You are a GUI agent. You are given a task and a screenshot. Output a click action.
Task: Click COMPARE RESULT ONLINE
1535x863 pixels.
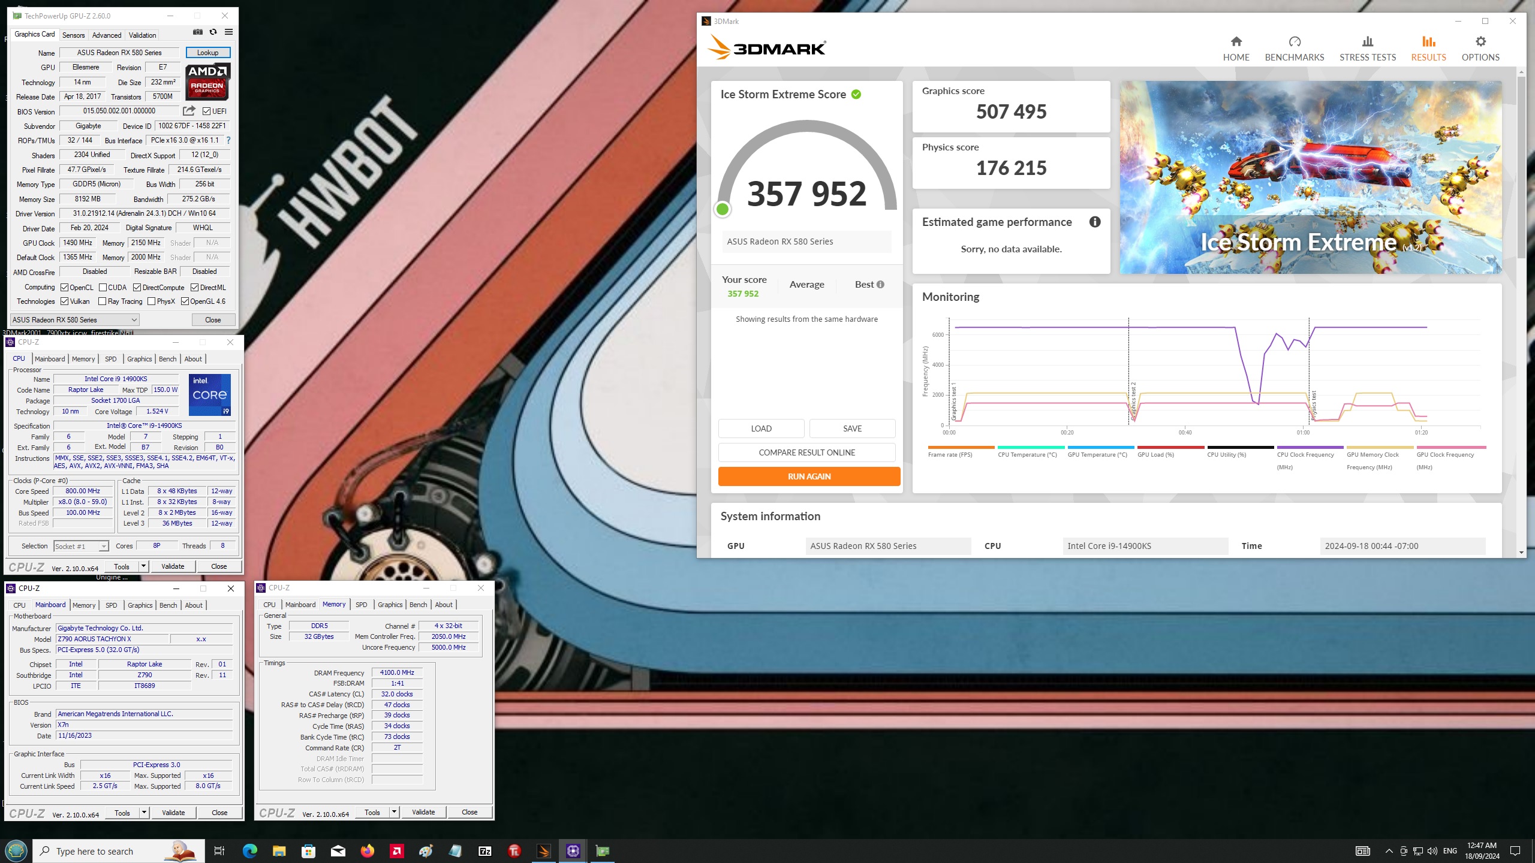tap(806, 452)
